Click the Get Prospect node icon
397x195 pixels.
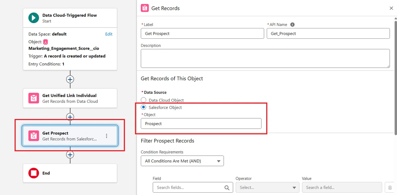click(x=34, y=136)
